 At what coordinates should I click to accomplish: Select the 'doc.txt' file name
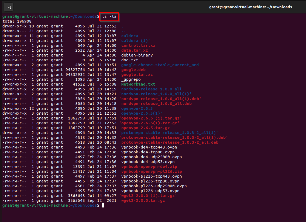point(129,60)
